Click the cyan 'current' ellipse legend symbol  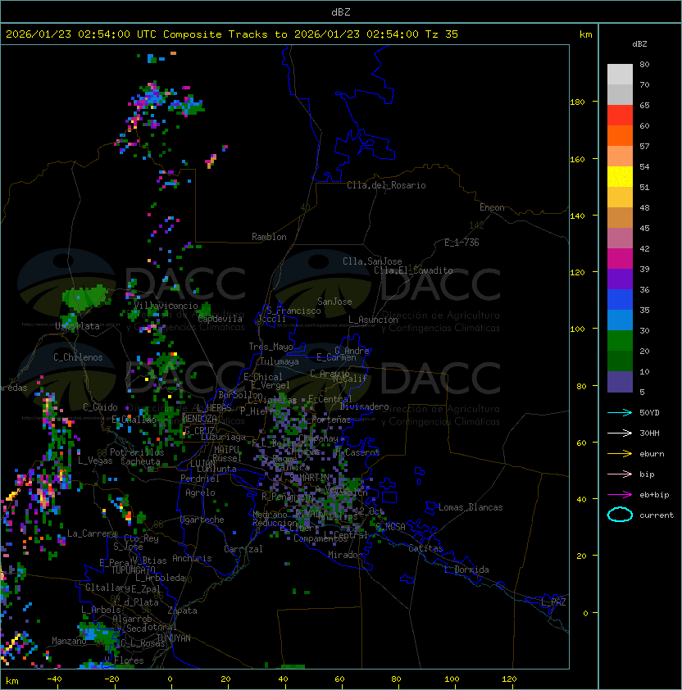tap(620, 515)
